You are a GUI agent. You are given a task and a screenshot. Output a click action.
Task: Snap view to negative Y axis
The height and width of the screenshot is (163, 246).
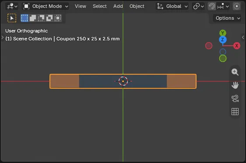coord(223,58)
